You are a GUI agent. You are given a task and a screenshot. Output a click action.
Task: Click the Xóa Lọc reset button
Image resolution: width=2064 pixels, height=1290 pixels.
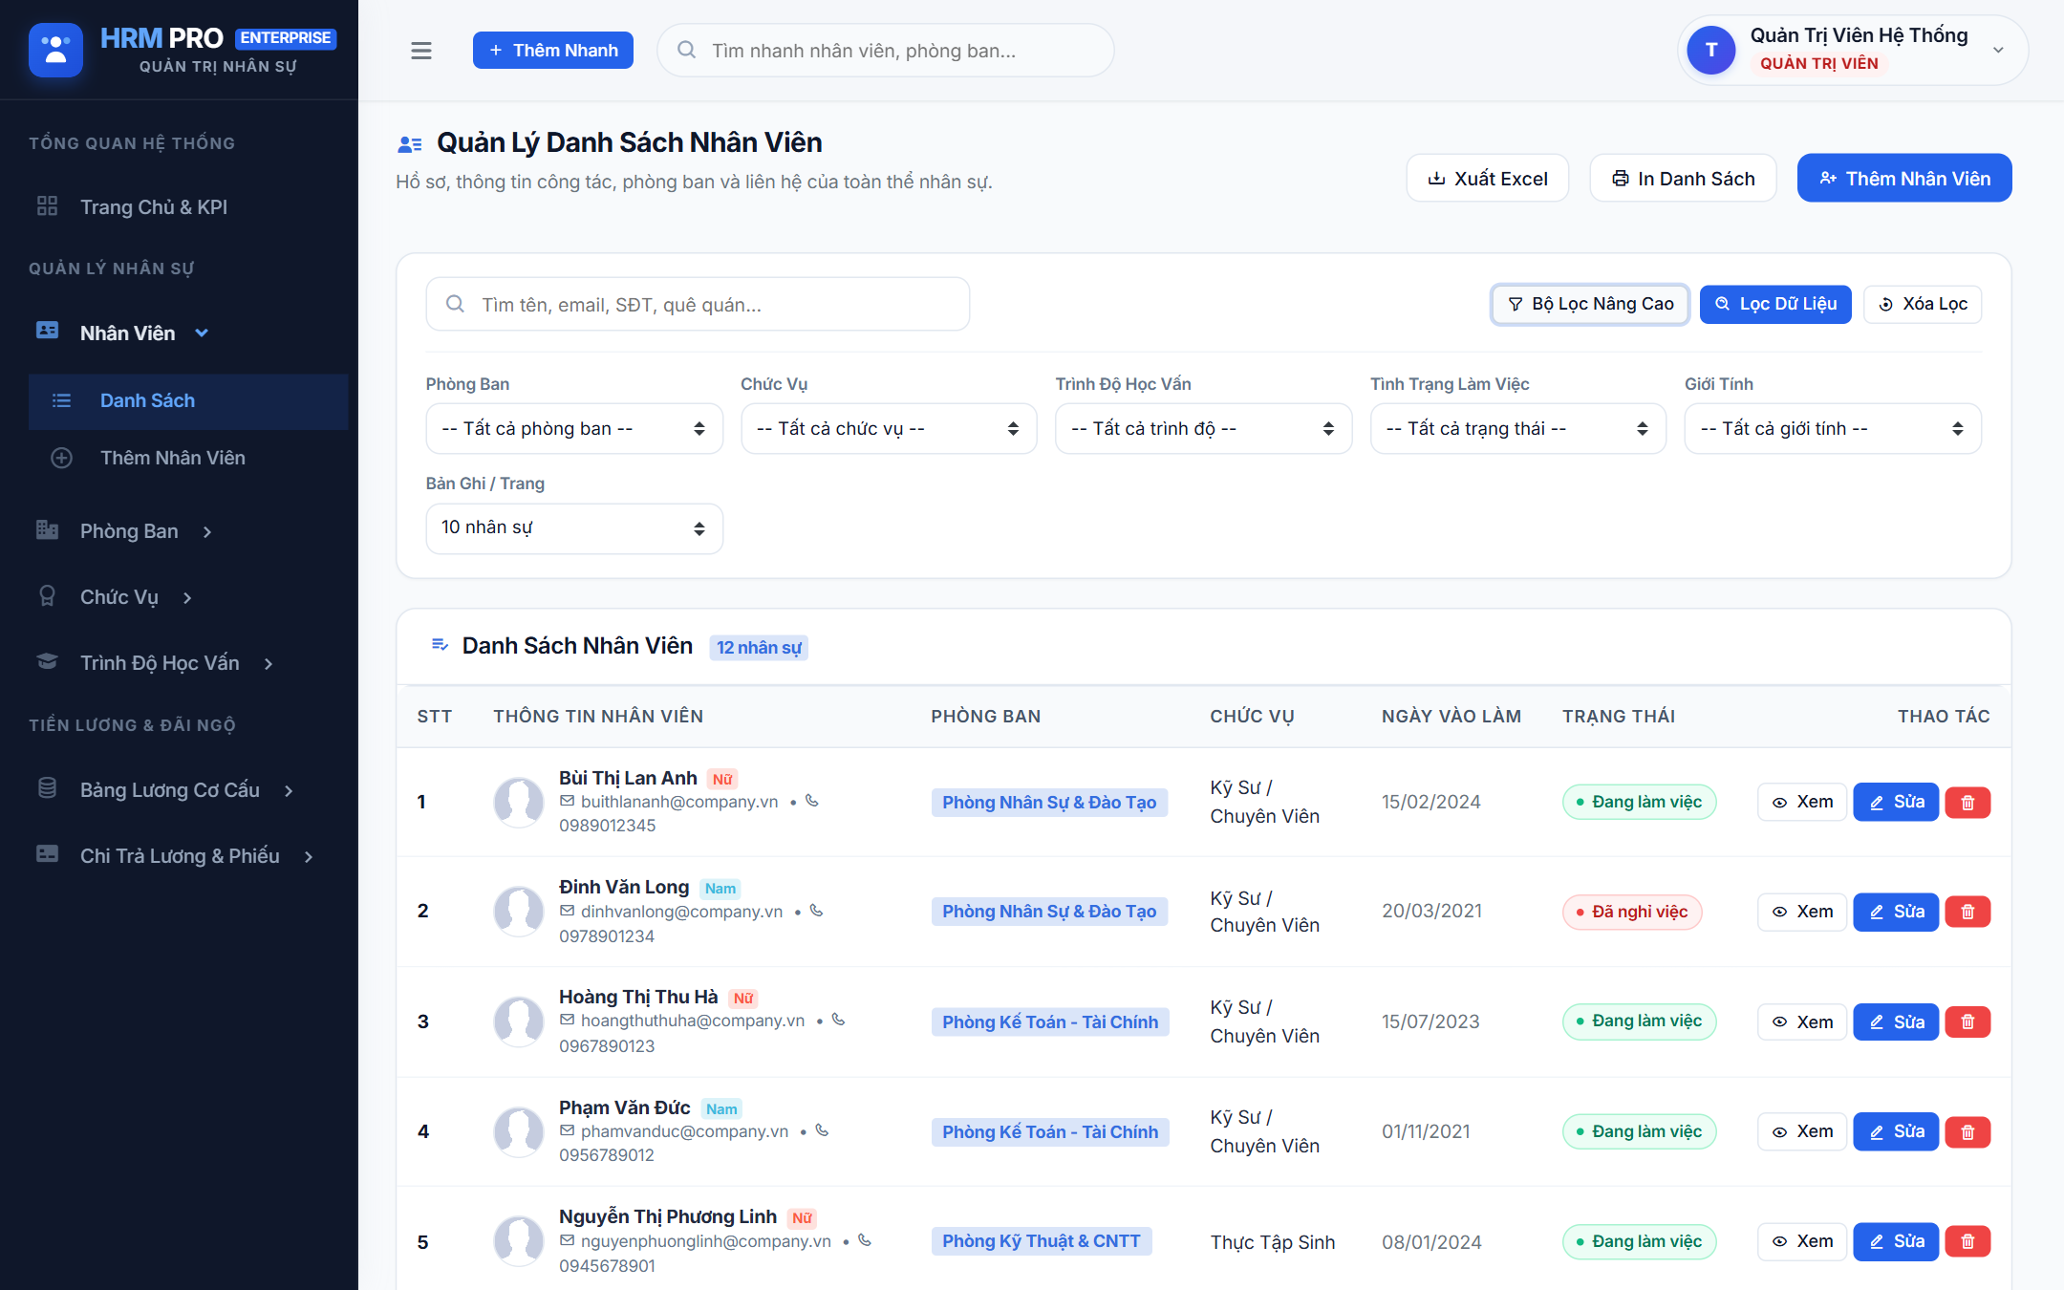pos(1923,305)
